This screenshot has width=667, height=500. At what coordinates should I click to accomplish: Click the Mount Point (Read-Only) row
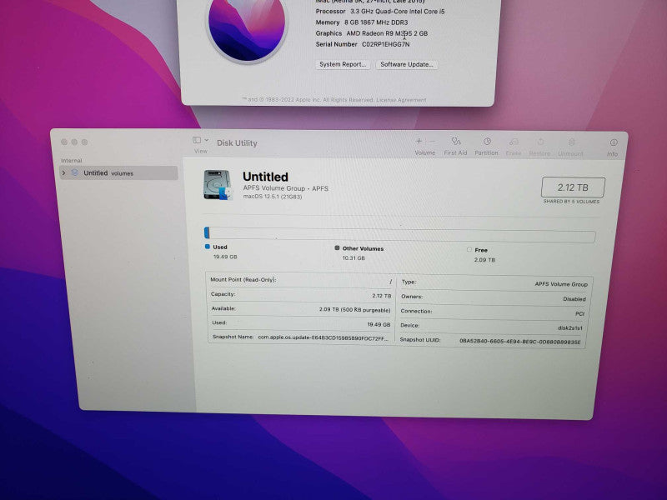coord(301,280)
